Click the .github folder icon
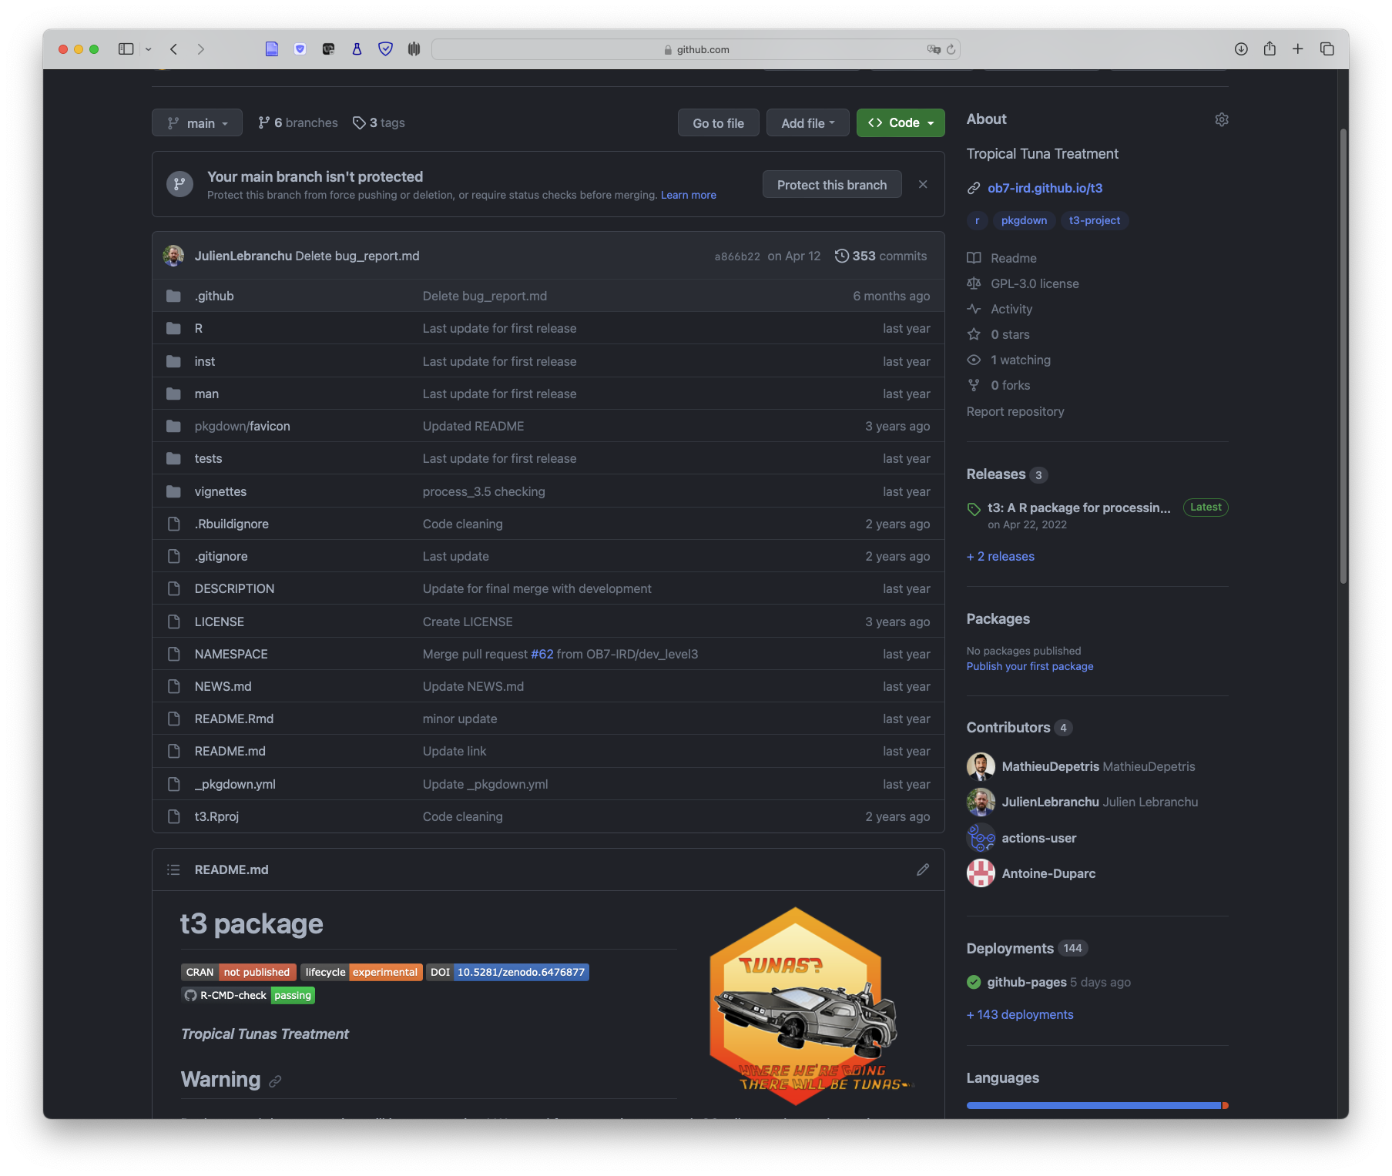The width and height of the screenshot is (1392, 1176). (173, 296)
